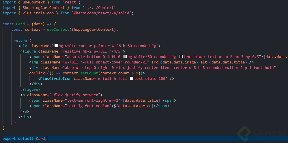Click 'flex justify-between' in p className

(x=76, y=95)
